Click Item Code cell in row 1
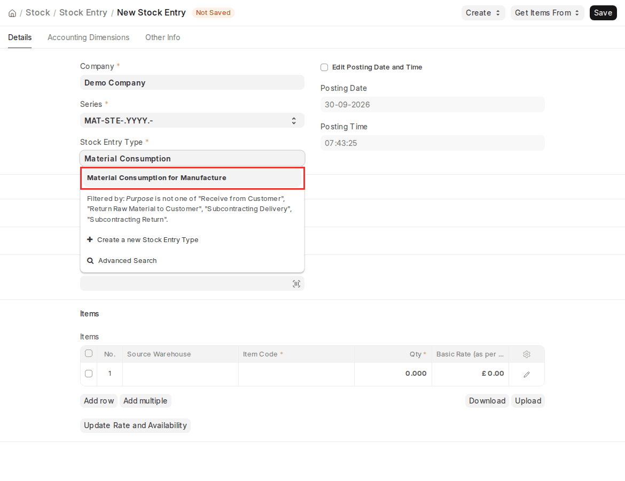Screen dimensions: 625x481 coord(296,374)
